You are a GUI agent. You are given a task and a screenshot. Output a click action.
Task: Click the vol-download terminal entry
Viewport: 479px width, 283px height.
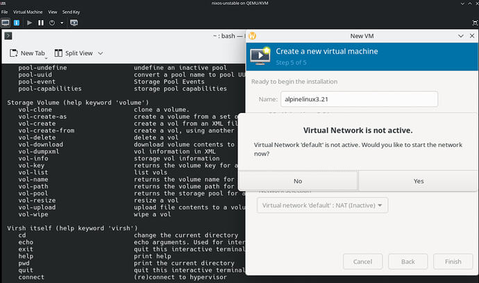[41, 144]
